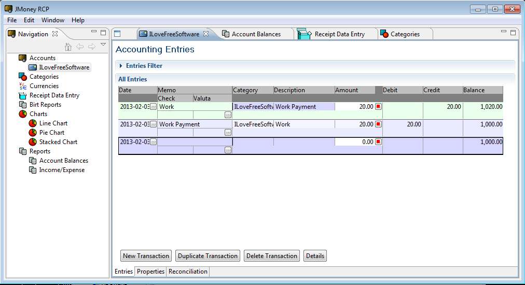Click the Details button
525x285 pixels.
[x=315, y=256]
